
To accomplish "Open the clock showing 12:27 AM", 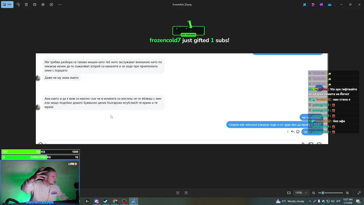I will pyautogui.click(x=348, y=201).
